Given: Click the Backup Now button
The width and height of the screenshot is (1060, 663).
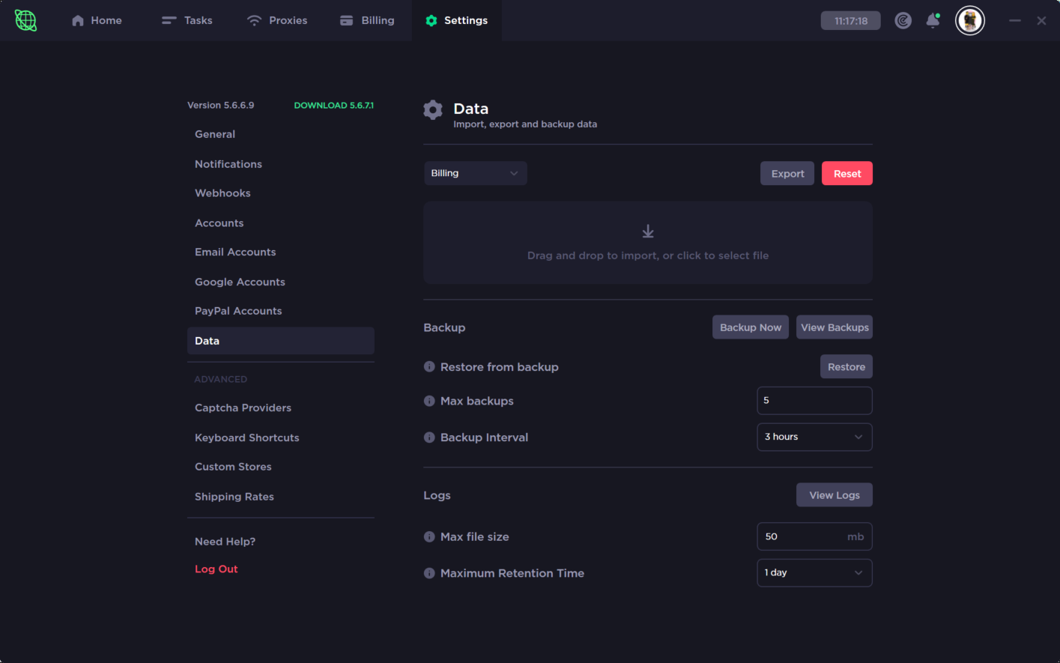Looking at the screenshot, I should (x=751, y=327).
